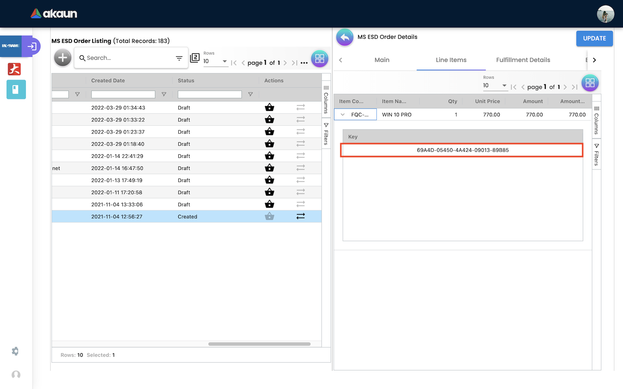Click the Created Date filter input field

[x=123, y=94]
